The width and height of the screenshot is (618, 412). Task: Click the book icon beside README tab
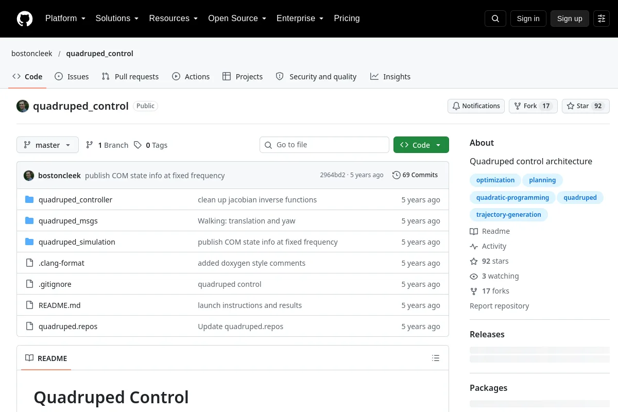pos(29,358)
